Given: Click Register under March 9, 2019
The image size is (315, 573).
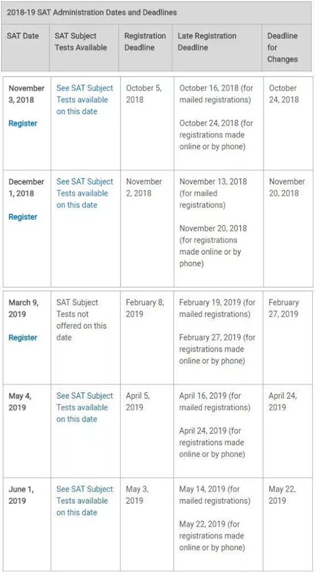Looking at the screenshot, I should [x=23, y=338].
